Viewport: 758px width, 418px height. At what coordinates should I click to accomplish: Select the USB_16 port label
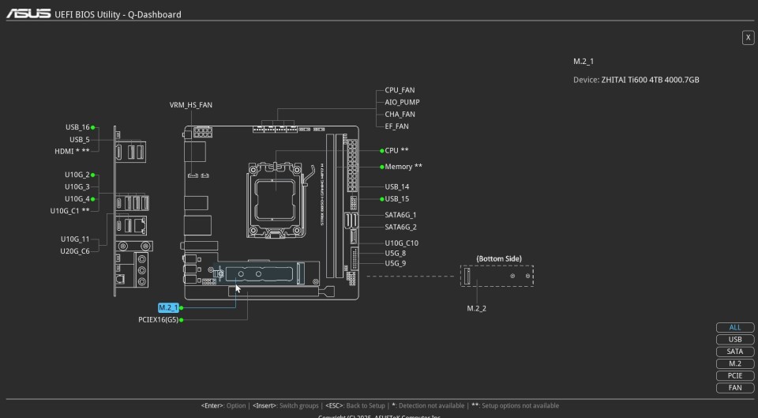[x=77, y=127]
